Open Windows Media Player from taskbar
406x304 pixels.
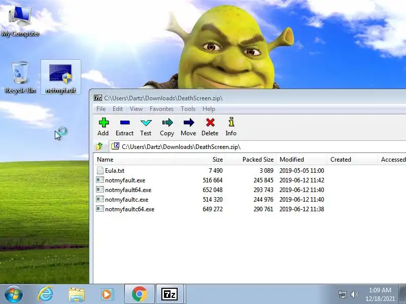(x=107, y=294)
